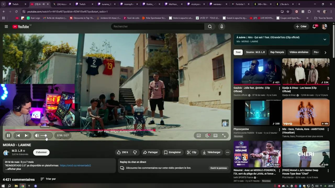
Task: Open a new browser tab
Action: pyautogui.click(x=299, y=4)
